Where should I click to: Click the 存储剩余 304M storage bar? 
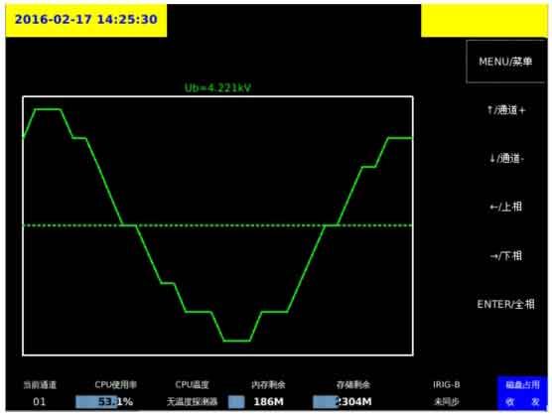click(x=343, y=402)
